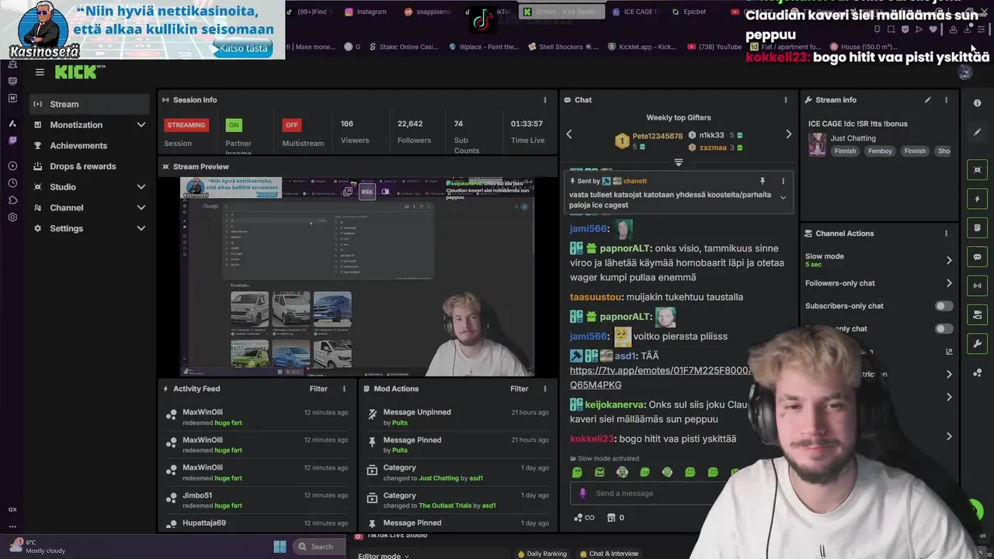Viewport: 994px width, 559px height.
Task: Open Channel Actions panel three-dot menu
Action: (946, 234)
